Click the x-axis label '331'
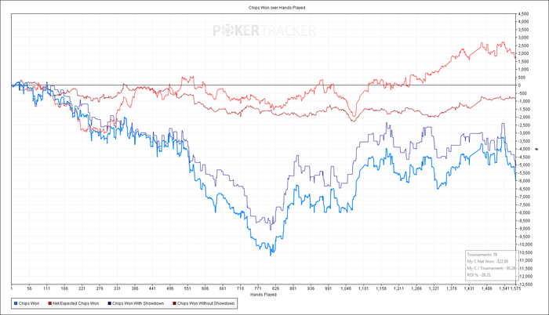This screenshot has width=549, height=315. click(117, 288)
